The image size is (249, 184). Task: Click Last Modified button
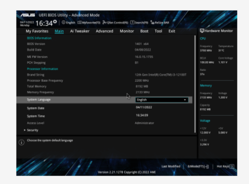pyautogui.click(x=171, y=167)
